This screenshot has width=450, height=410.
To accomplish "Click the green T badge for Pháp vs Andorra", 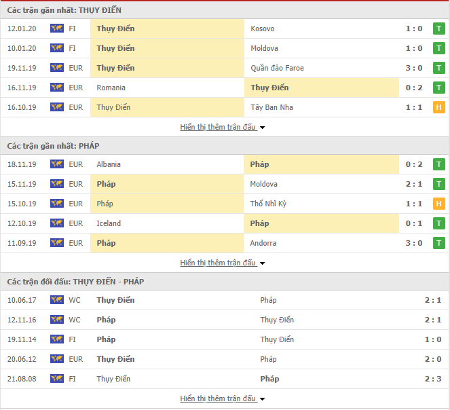I will pos(439,243).
